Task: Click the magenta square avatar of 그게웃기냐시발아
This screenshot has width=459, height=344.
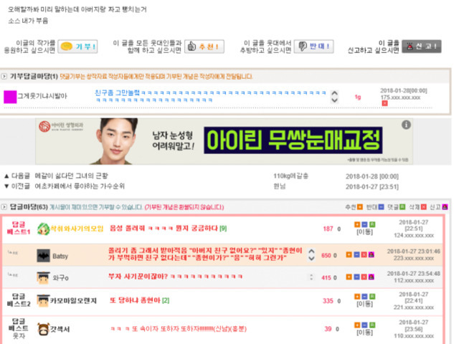Action: point(10,97)
